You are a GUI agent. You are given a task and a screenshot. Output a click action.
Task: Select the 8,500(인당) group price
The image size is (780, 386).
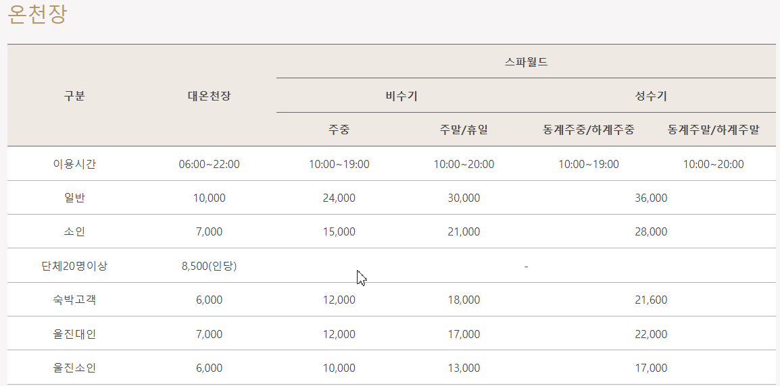(209, 267)
